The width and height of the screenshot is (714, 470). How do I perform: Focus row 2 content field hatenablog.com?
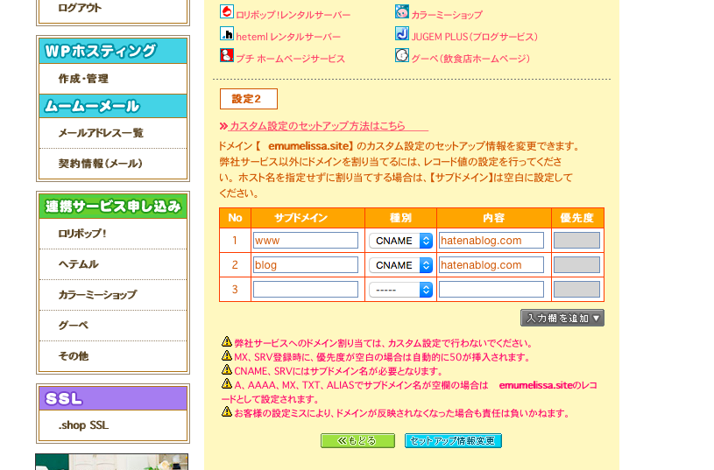(x=491, y=265)
